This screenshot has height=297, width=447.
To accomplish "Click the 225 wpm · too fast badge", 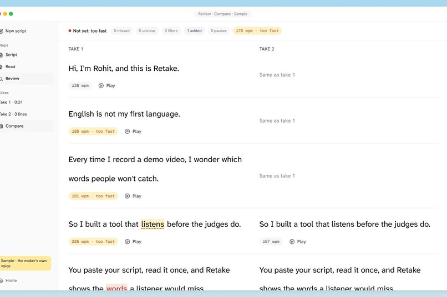I will point(93,242).
